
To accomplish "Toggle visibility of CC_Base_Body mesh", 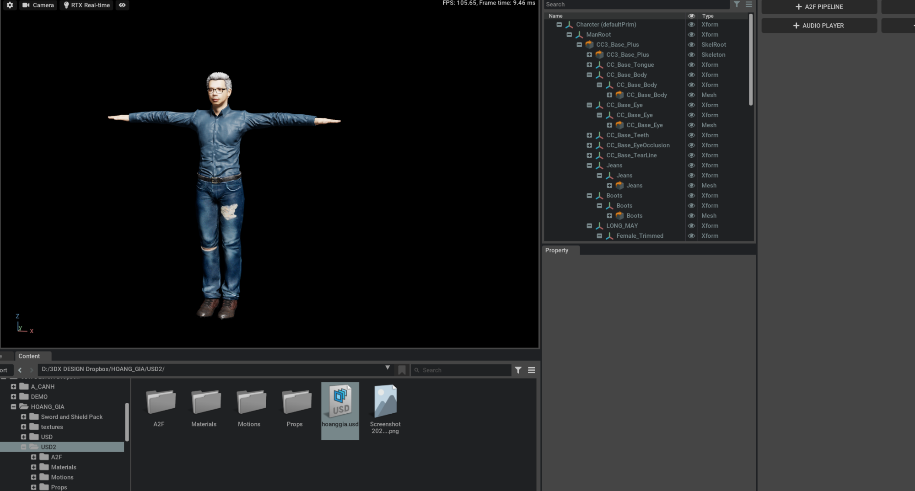I will point(691,95).
